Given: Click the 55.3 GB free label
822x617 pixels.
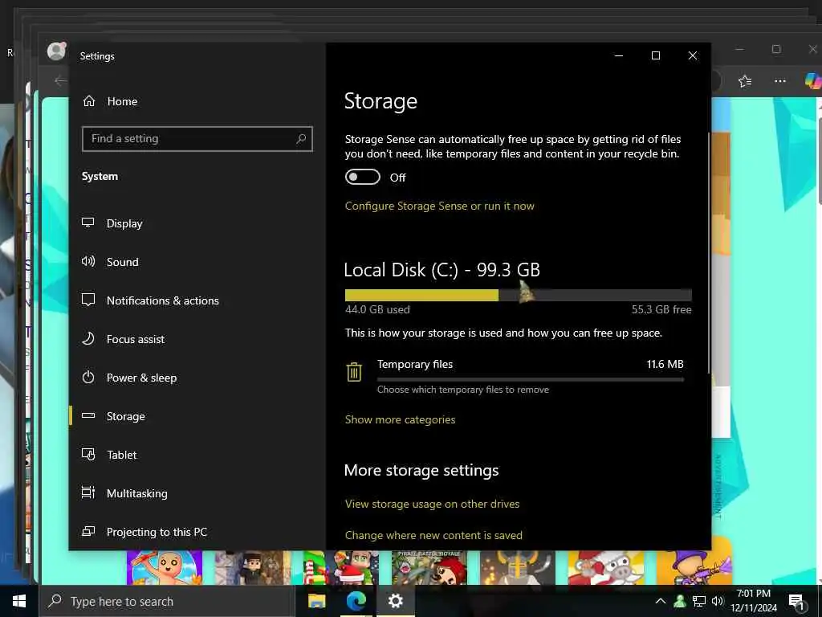Looking at the screenshot, I should tap(661, 309).
